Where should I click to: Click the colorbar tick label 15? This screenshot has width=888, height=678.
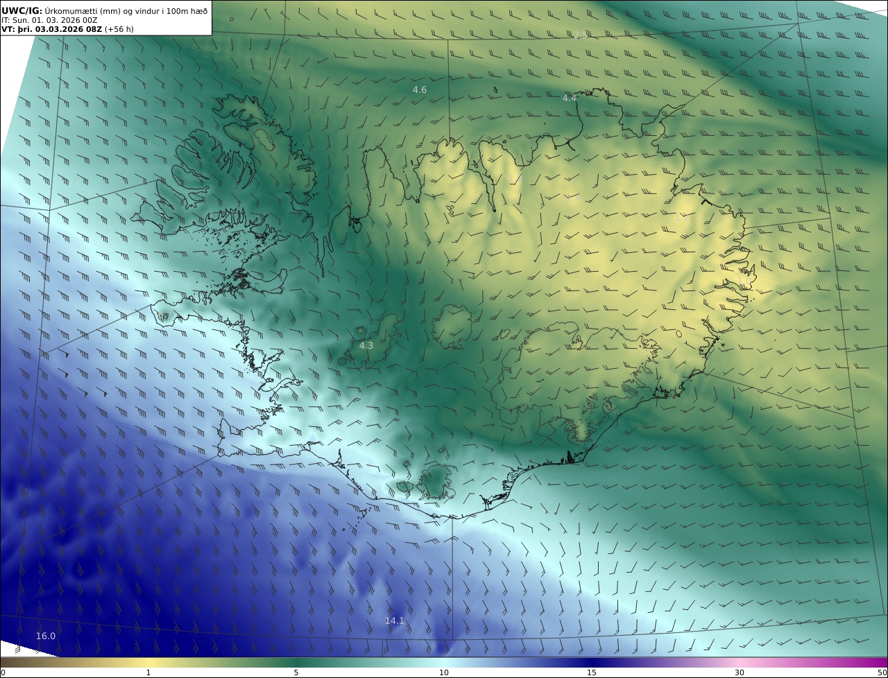(x=592, y=672)
